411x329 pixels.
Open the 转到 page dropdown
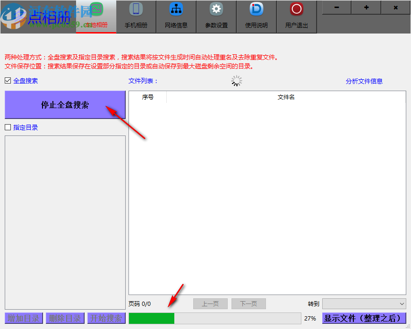(x=364, y=304)
